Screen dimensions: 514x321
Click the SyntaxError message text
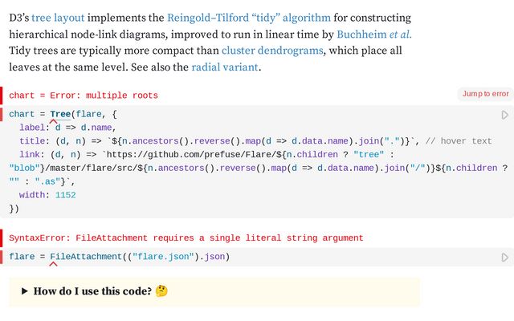[x=185, y=238]
